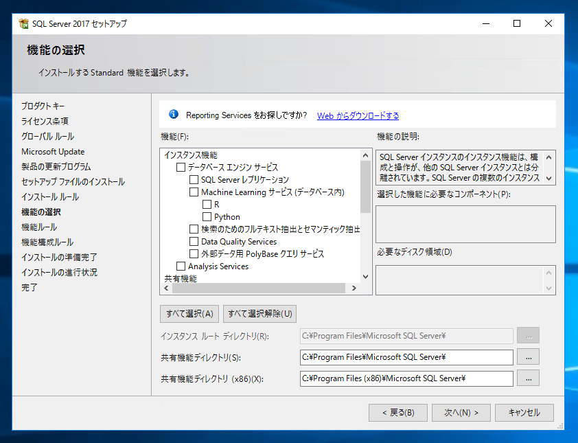Enable the SQL Server レプリケーション checkbox
Viewport: 578px width, 443px height.
click(194, 180)
